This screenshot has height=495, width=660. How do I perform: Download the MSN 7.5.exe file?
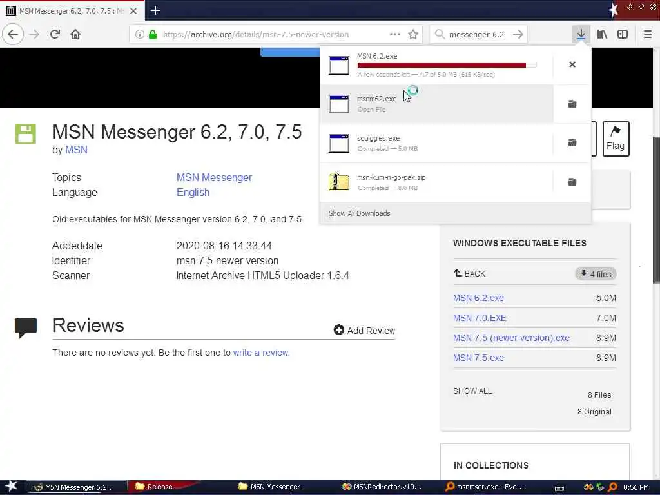tap(478, 358)
